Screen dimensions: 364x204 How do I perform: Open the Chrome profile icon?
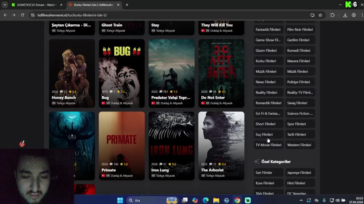click(x=354, y=15)
